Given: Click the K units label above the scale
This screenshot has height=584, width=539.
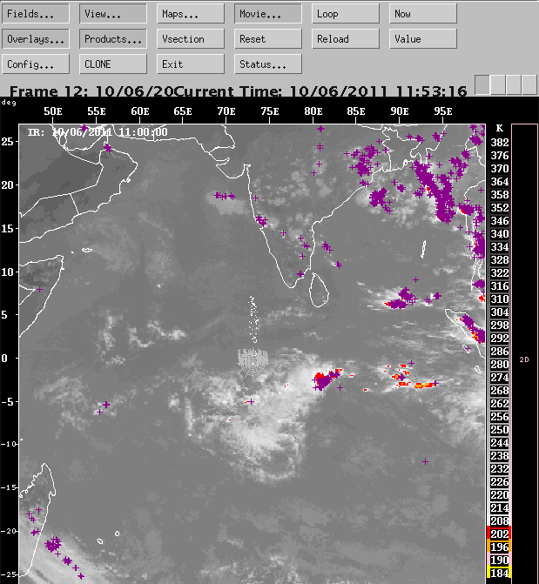Looking at the screenshot, I should pyautogui.click(x=500, y=129).
